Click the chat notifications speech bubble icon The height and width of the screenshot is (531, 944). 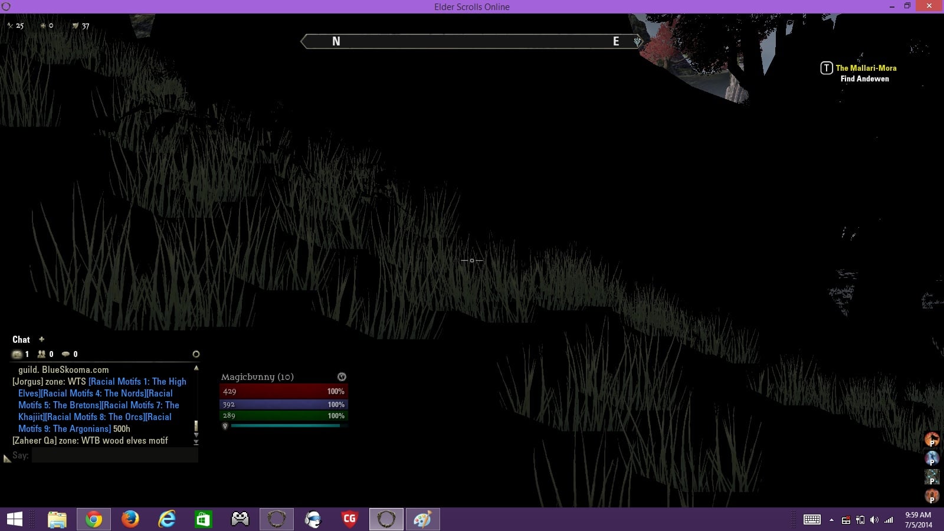(65, 354)
